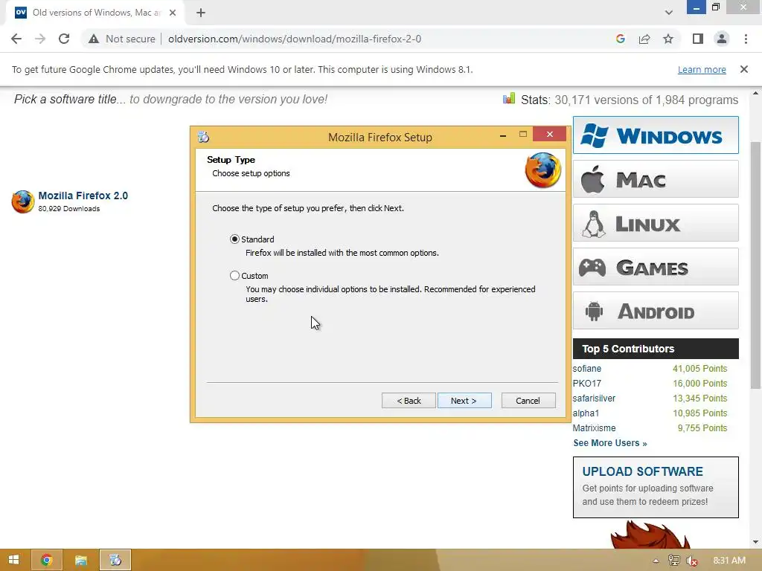Open the tab search dropdown arrow
The height and width of the screenshot is (571, 762).
669,13
